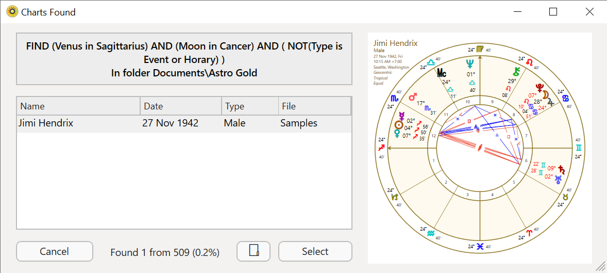Maximize the Charts Found window
The image size is (607, 273).
click(x=553, y=12)
